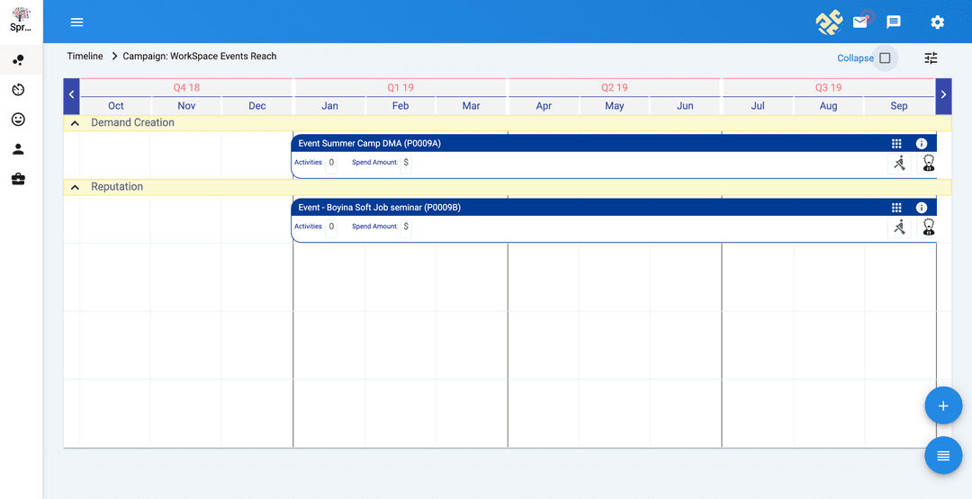Click Spend Amount value on Summer Camp DMA

pos(406,163)
